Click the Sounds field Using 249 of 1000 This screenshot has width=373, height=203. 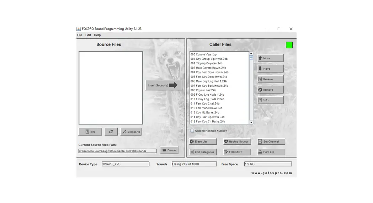tap(195, 164)
